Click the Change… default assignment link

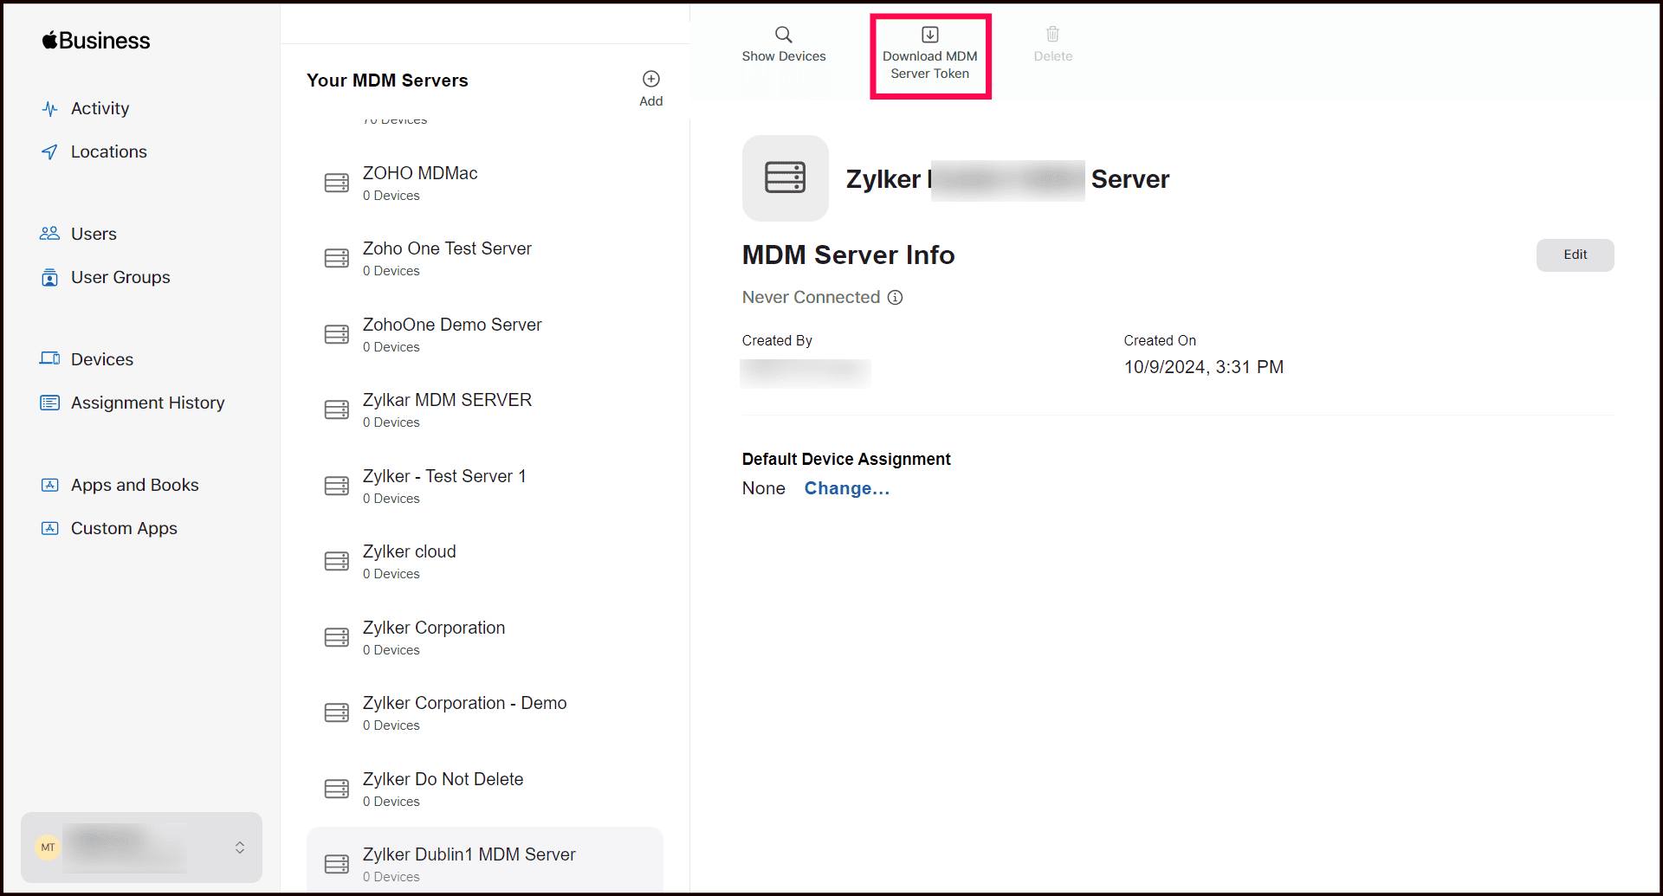click(846, 488)
